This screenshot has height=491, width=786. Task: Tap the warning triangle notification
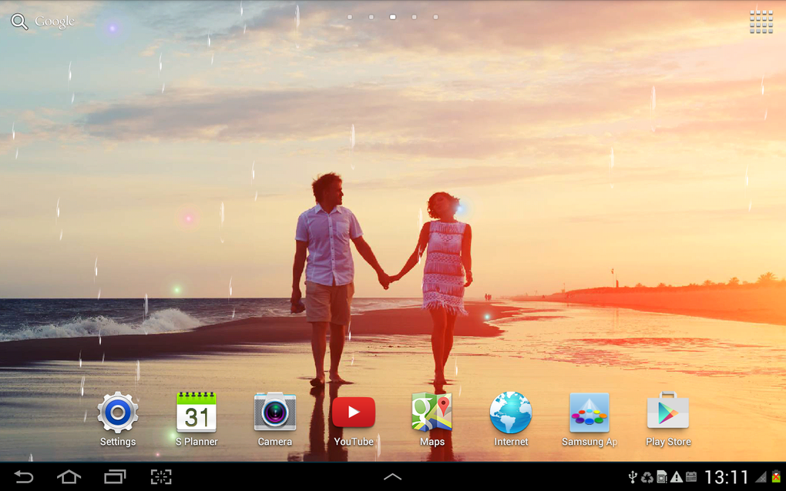tap(677, 477)
